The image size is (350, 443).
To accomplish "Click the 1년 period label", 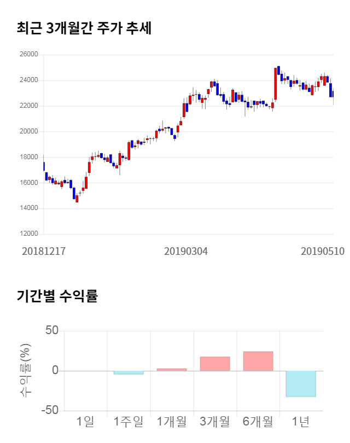I will [301, 422].
